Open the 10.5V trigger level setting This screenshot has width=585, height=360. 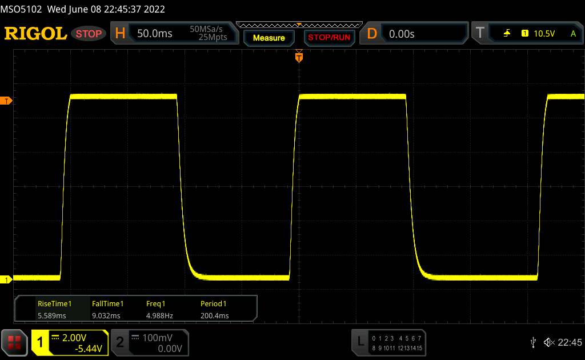point(544,34)
